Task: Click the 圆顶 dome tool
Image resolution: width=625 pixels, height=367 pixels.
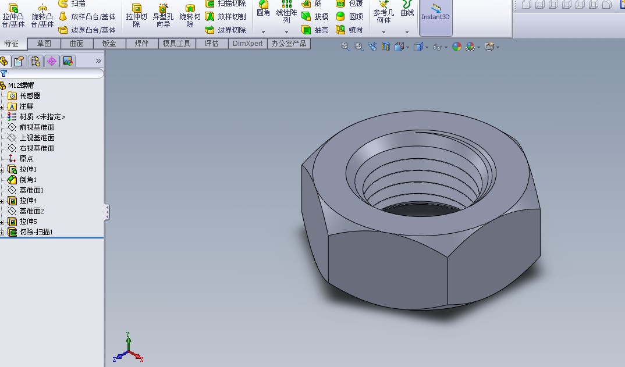Action: (x=350, y=16)
